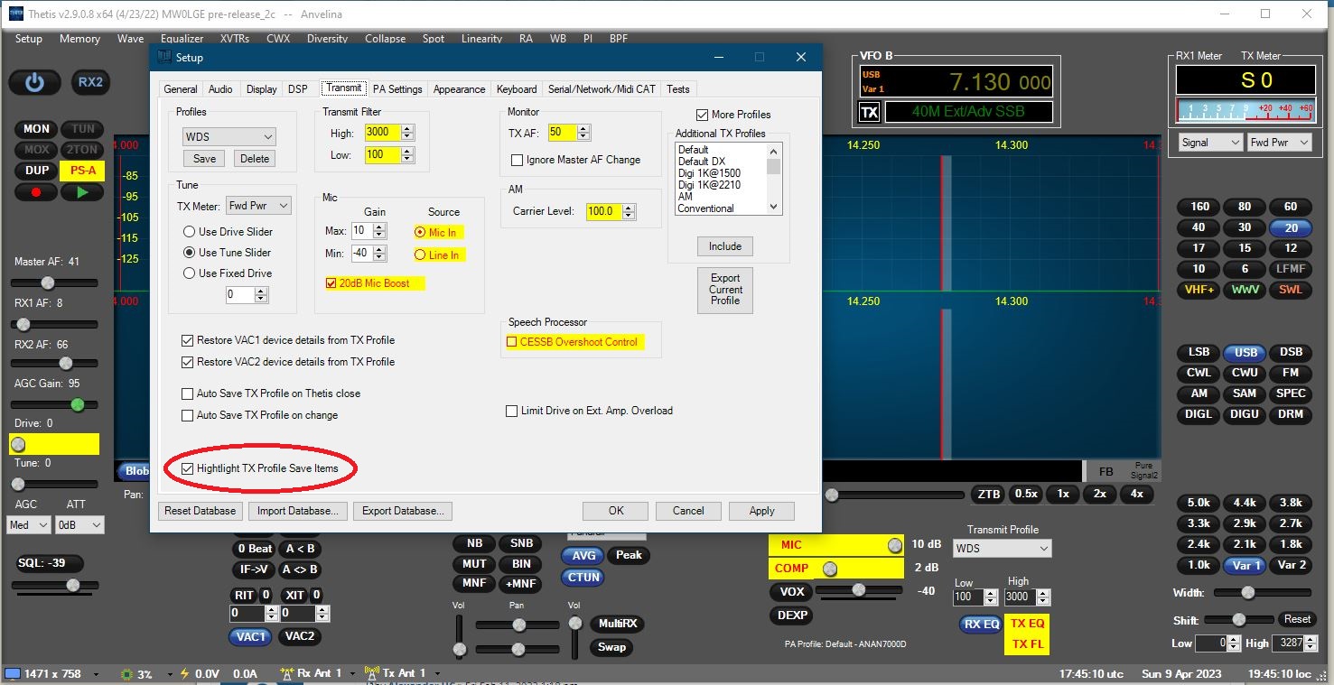Image resolution: width=1334 pixels, height=685 pixels.
Task: Toggle the RX2 receiver button
Action: click(90, 82)
